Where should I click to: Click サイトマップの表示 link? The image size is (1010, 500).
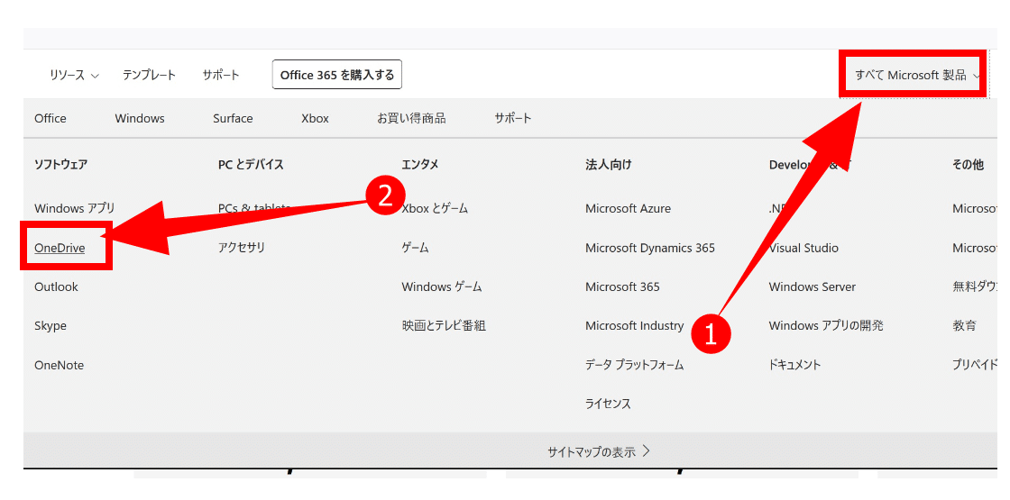tap(599, 451)
